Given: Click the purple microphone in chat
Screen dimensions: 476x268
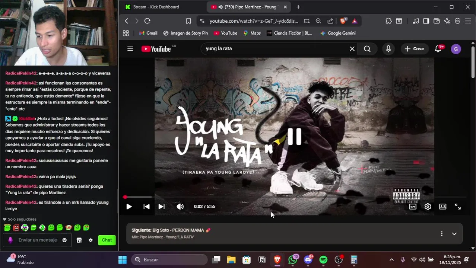Looking at the screenshot, I should (x=10, y=240).
